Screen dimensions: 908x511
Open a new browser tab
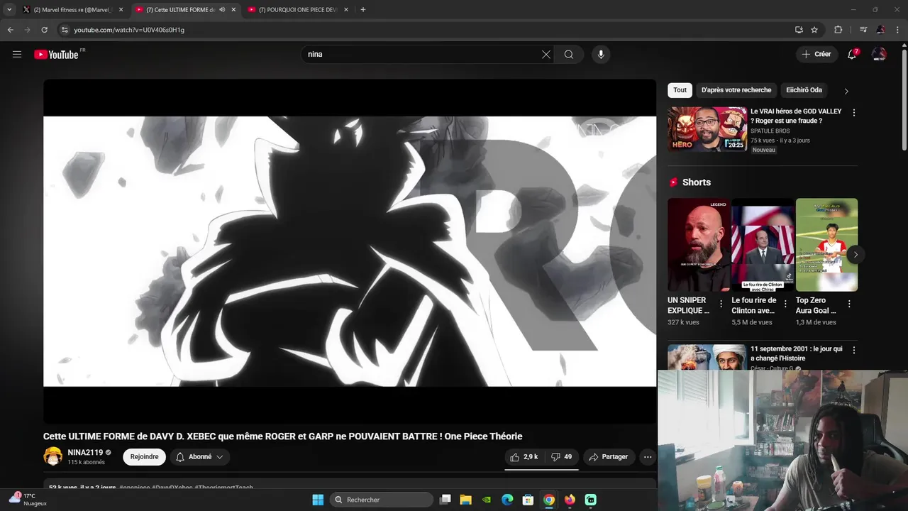click(363, 10)
